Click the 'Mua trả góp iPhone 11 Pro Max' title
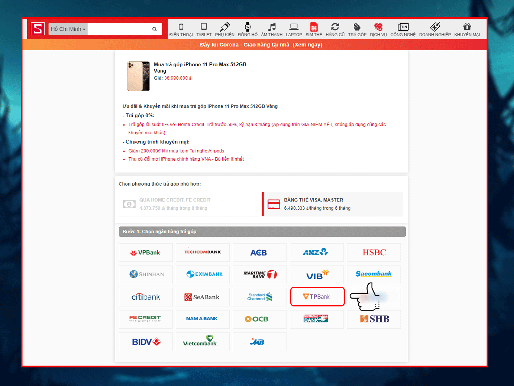Viewport: 514px width, 386px height. click(200, 68)
